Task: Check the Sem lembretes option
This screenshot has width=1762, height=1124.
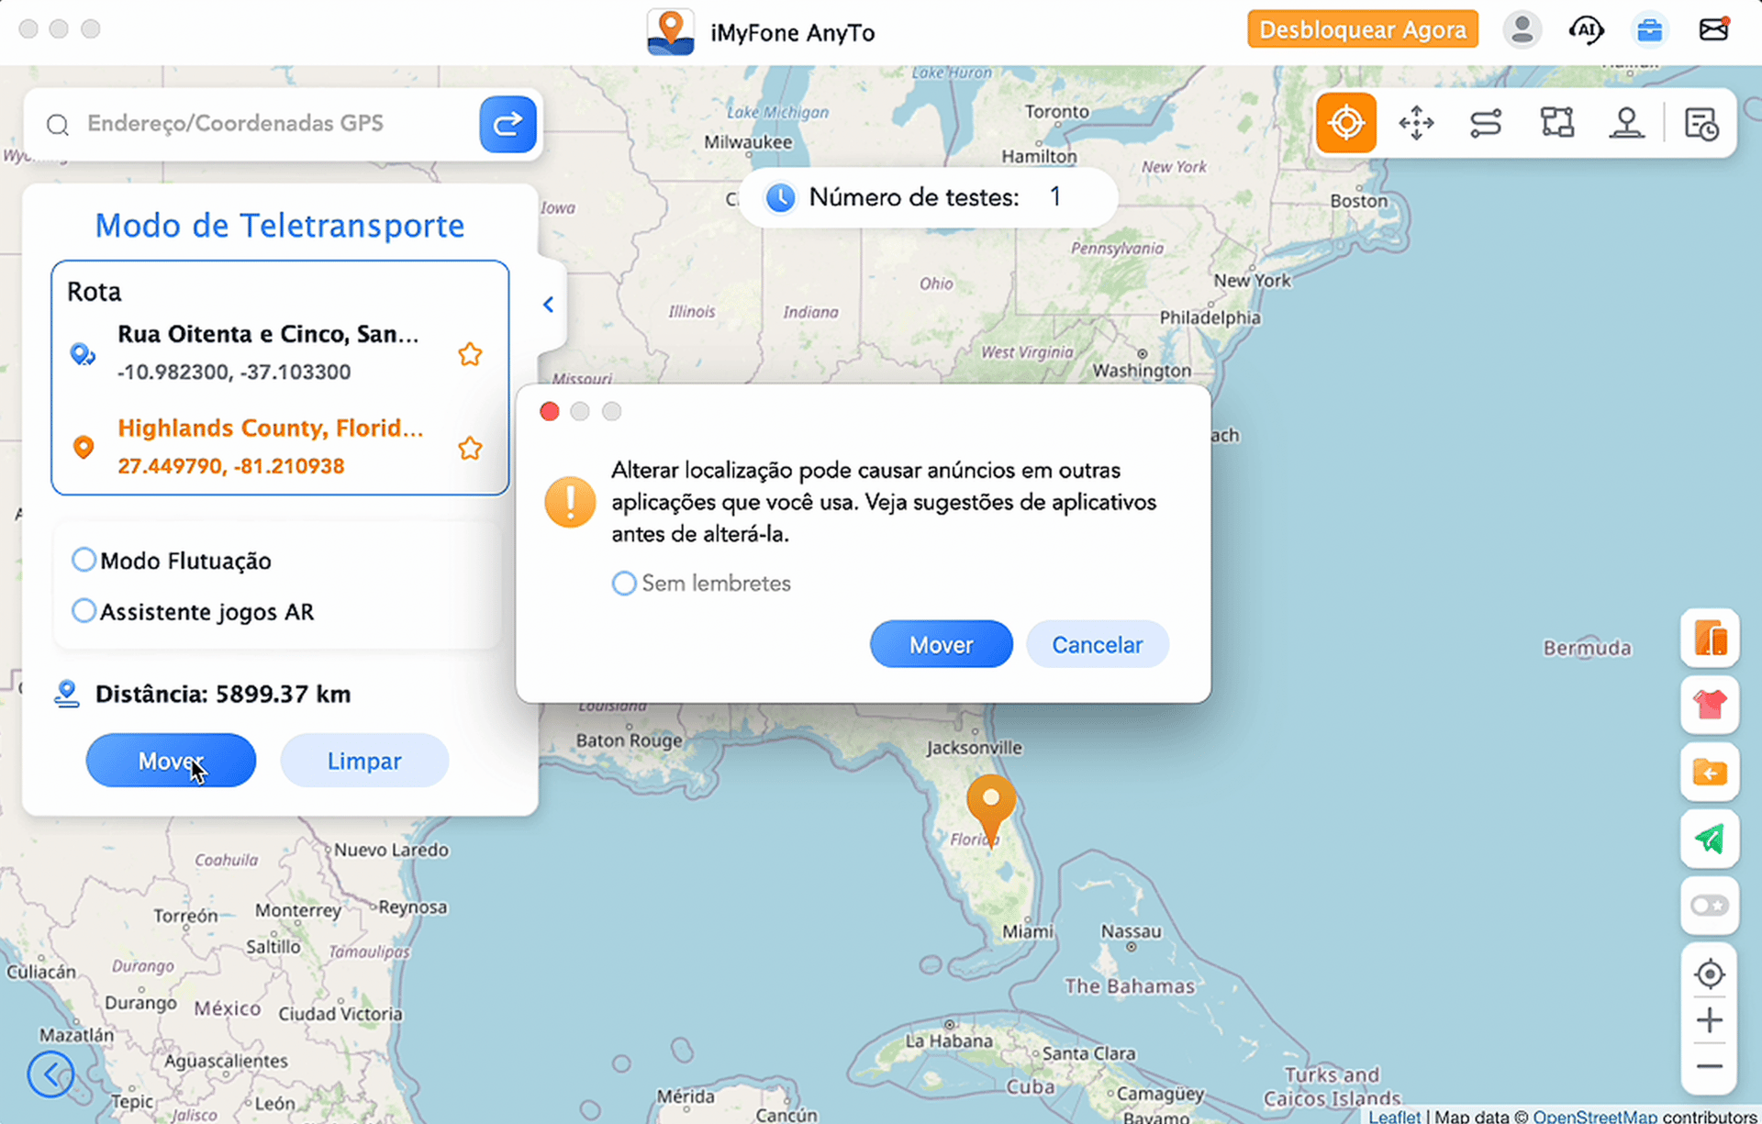Action: pos(624,584)
